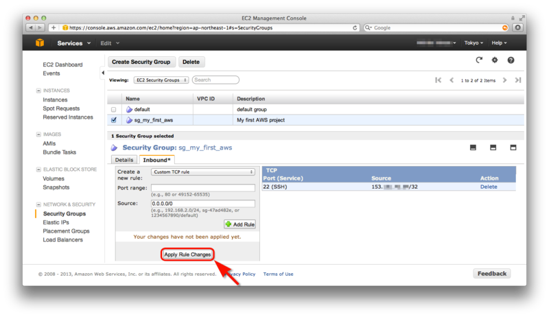The width and height of the screenshot is (549, 317).
Task: Click the Security Group heading icon
Action: click(114, 148)
